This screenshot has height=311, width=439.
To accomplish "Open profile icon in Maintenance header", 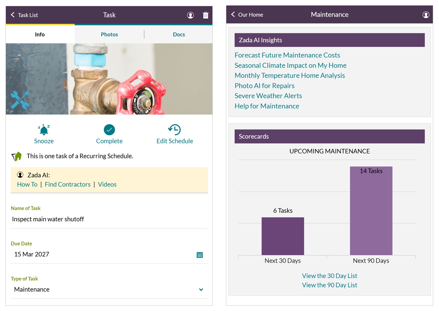I will 426,15.
